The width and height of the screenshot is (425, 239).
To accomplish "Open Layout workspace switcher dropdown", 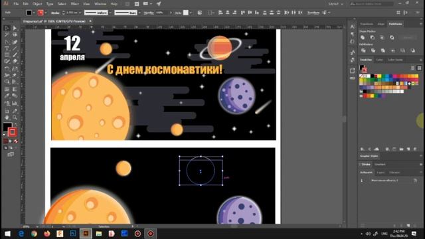I will (336, 4).
